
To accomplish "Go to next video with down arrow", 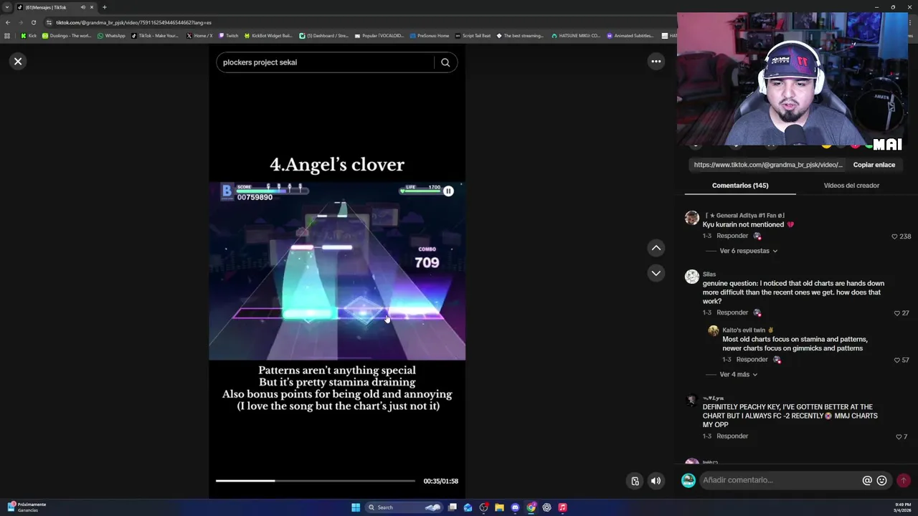I will point(656,273).
